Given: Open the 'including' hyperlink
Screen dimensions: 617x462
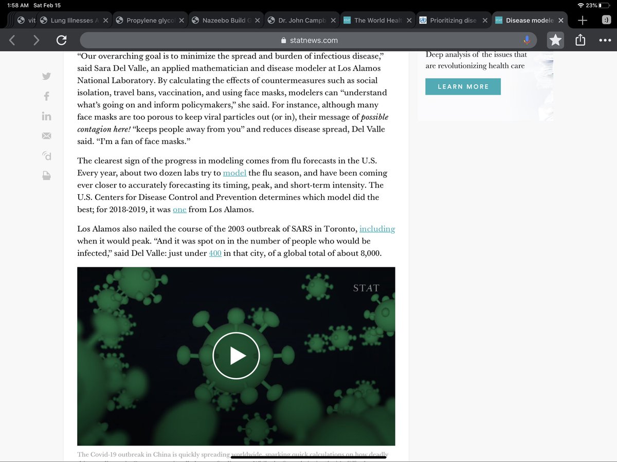Looking at the screenshot, I should coord(377,229).
